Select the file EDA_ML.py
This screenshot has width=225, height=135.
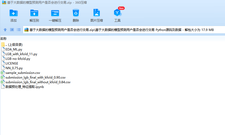click(x=12, y=49)
